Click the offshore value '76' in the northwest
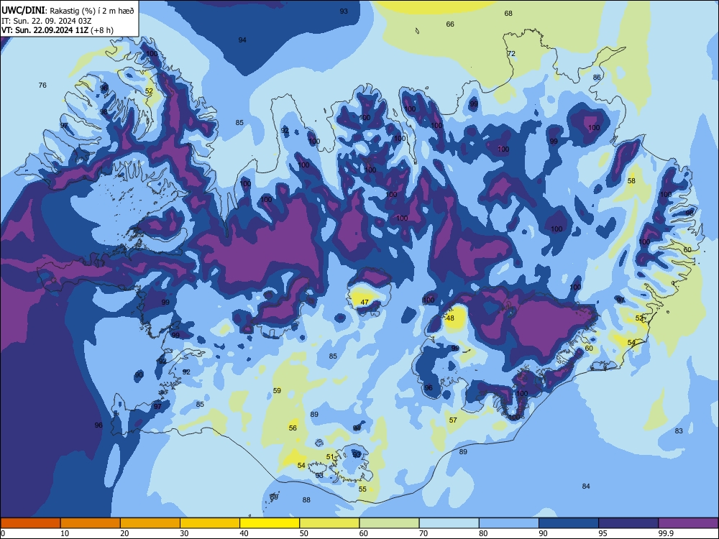This screenshot has width=719, height=539. [42, 86]
